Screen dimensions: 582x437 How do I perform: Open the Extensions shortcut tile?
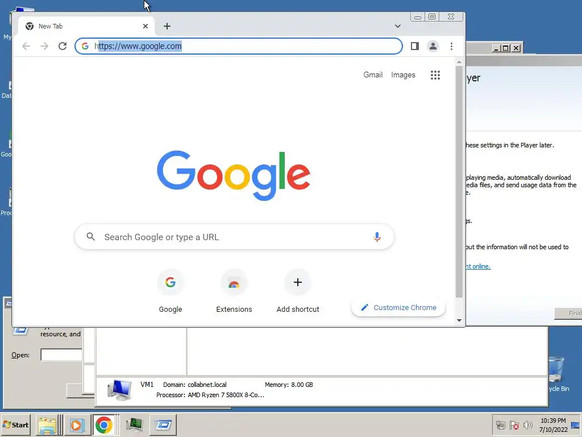pos(234,292)
